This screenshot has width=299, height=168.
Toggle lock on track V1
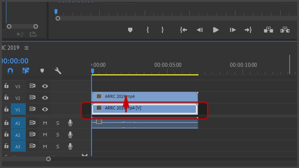6,109
